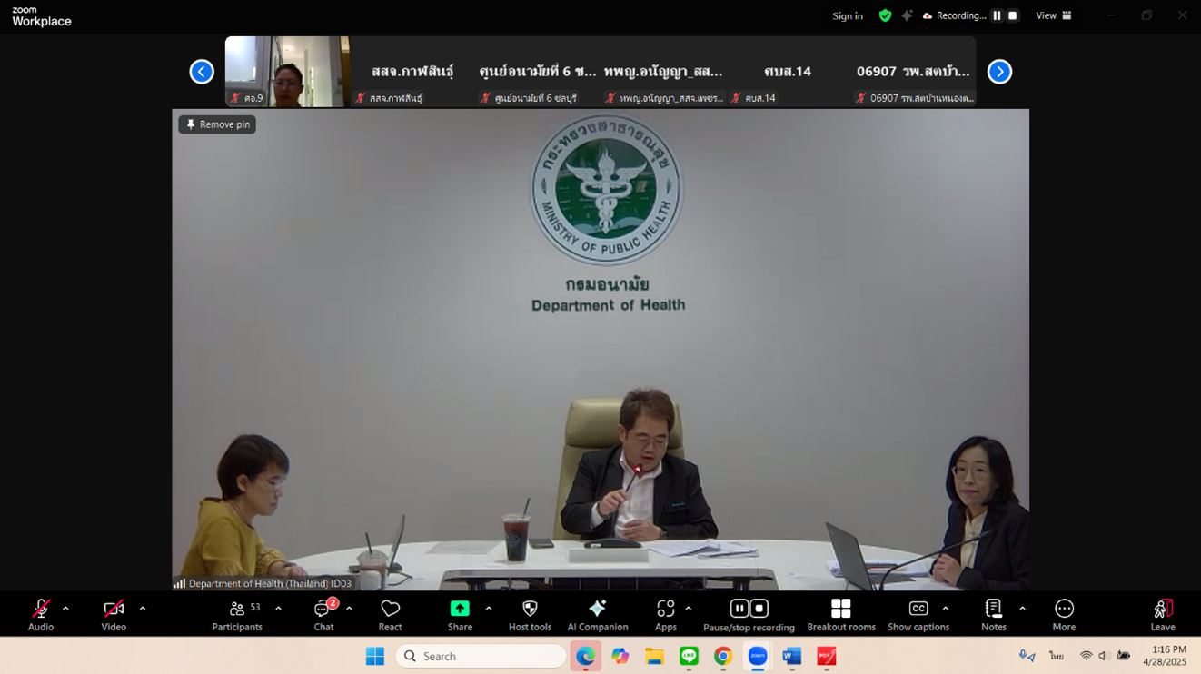Expand chat options arrow
Screen dimensions: 1201x674
[349, 609]
